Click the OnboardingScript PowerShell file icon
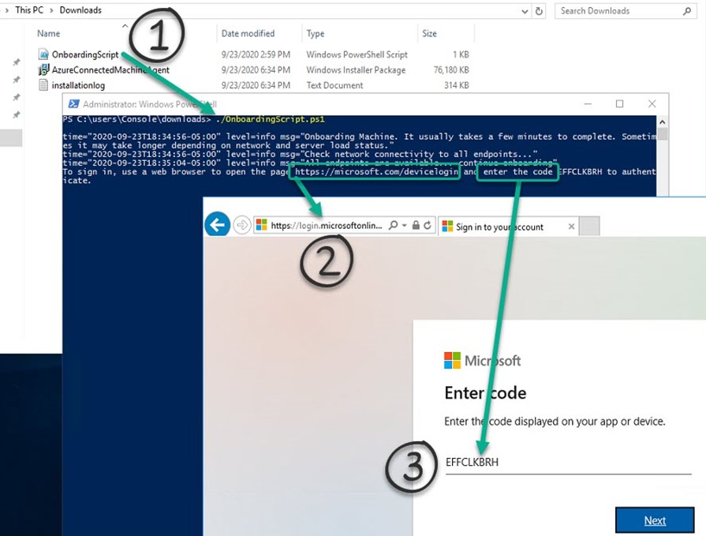The height and width of the screenshot is (536, 706). [x=43, y=54]
